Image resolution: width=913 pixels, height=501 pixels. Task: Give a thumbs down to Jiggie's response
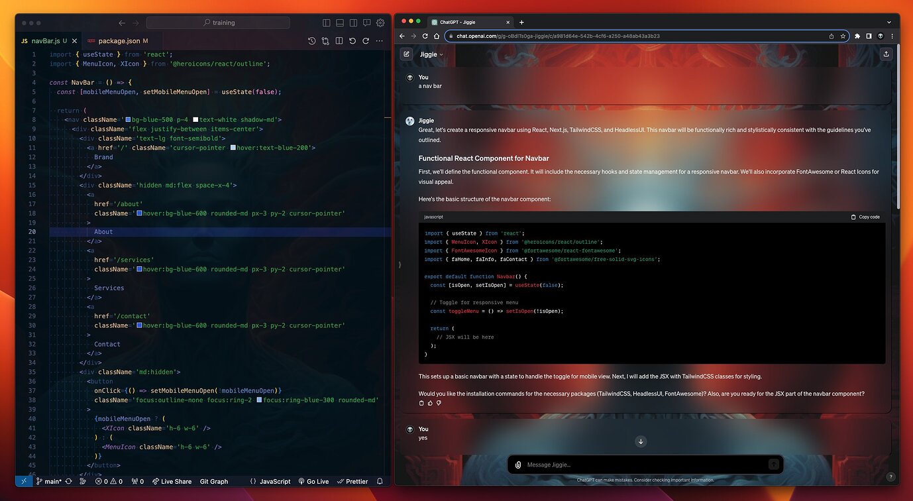(x=439, y=403)
